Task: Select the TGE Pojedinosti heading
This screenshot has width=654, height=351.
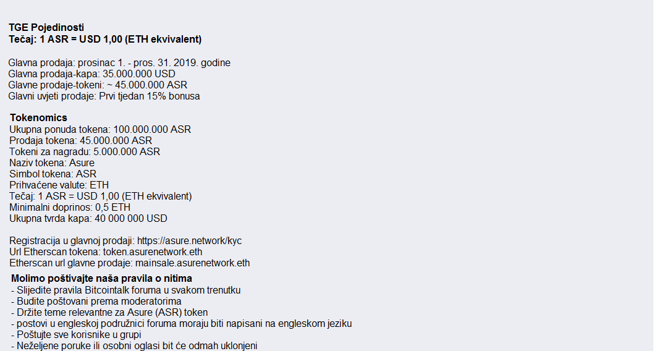Action: pos(46,28)
